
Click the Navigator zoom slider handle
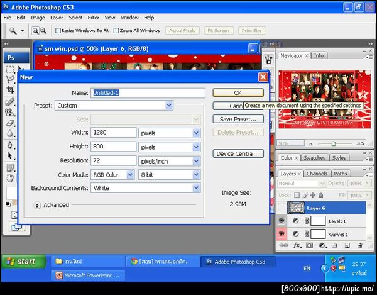[333, 144]
